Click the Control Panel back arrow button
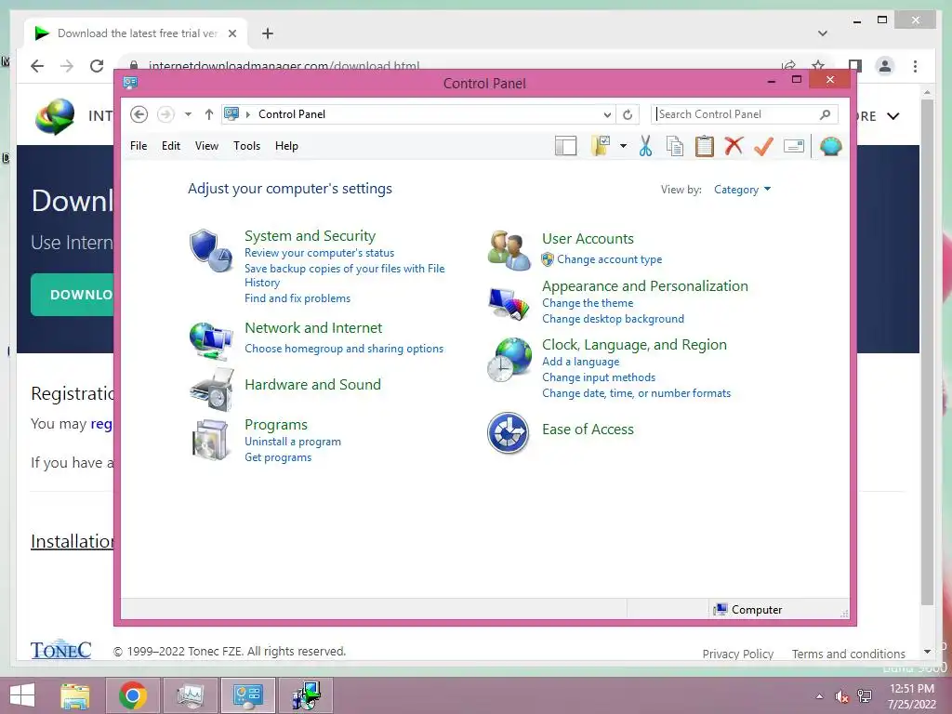This screenshot has height=714, width=952. 139,114
